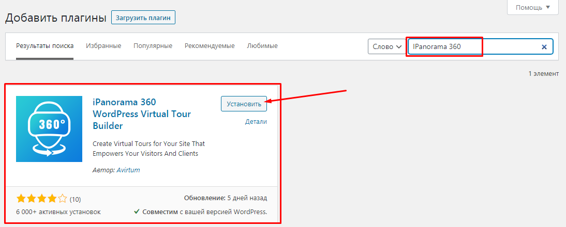
Task: Open the Любимые tab
Action: (x=262, y=46)
